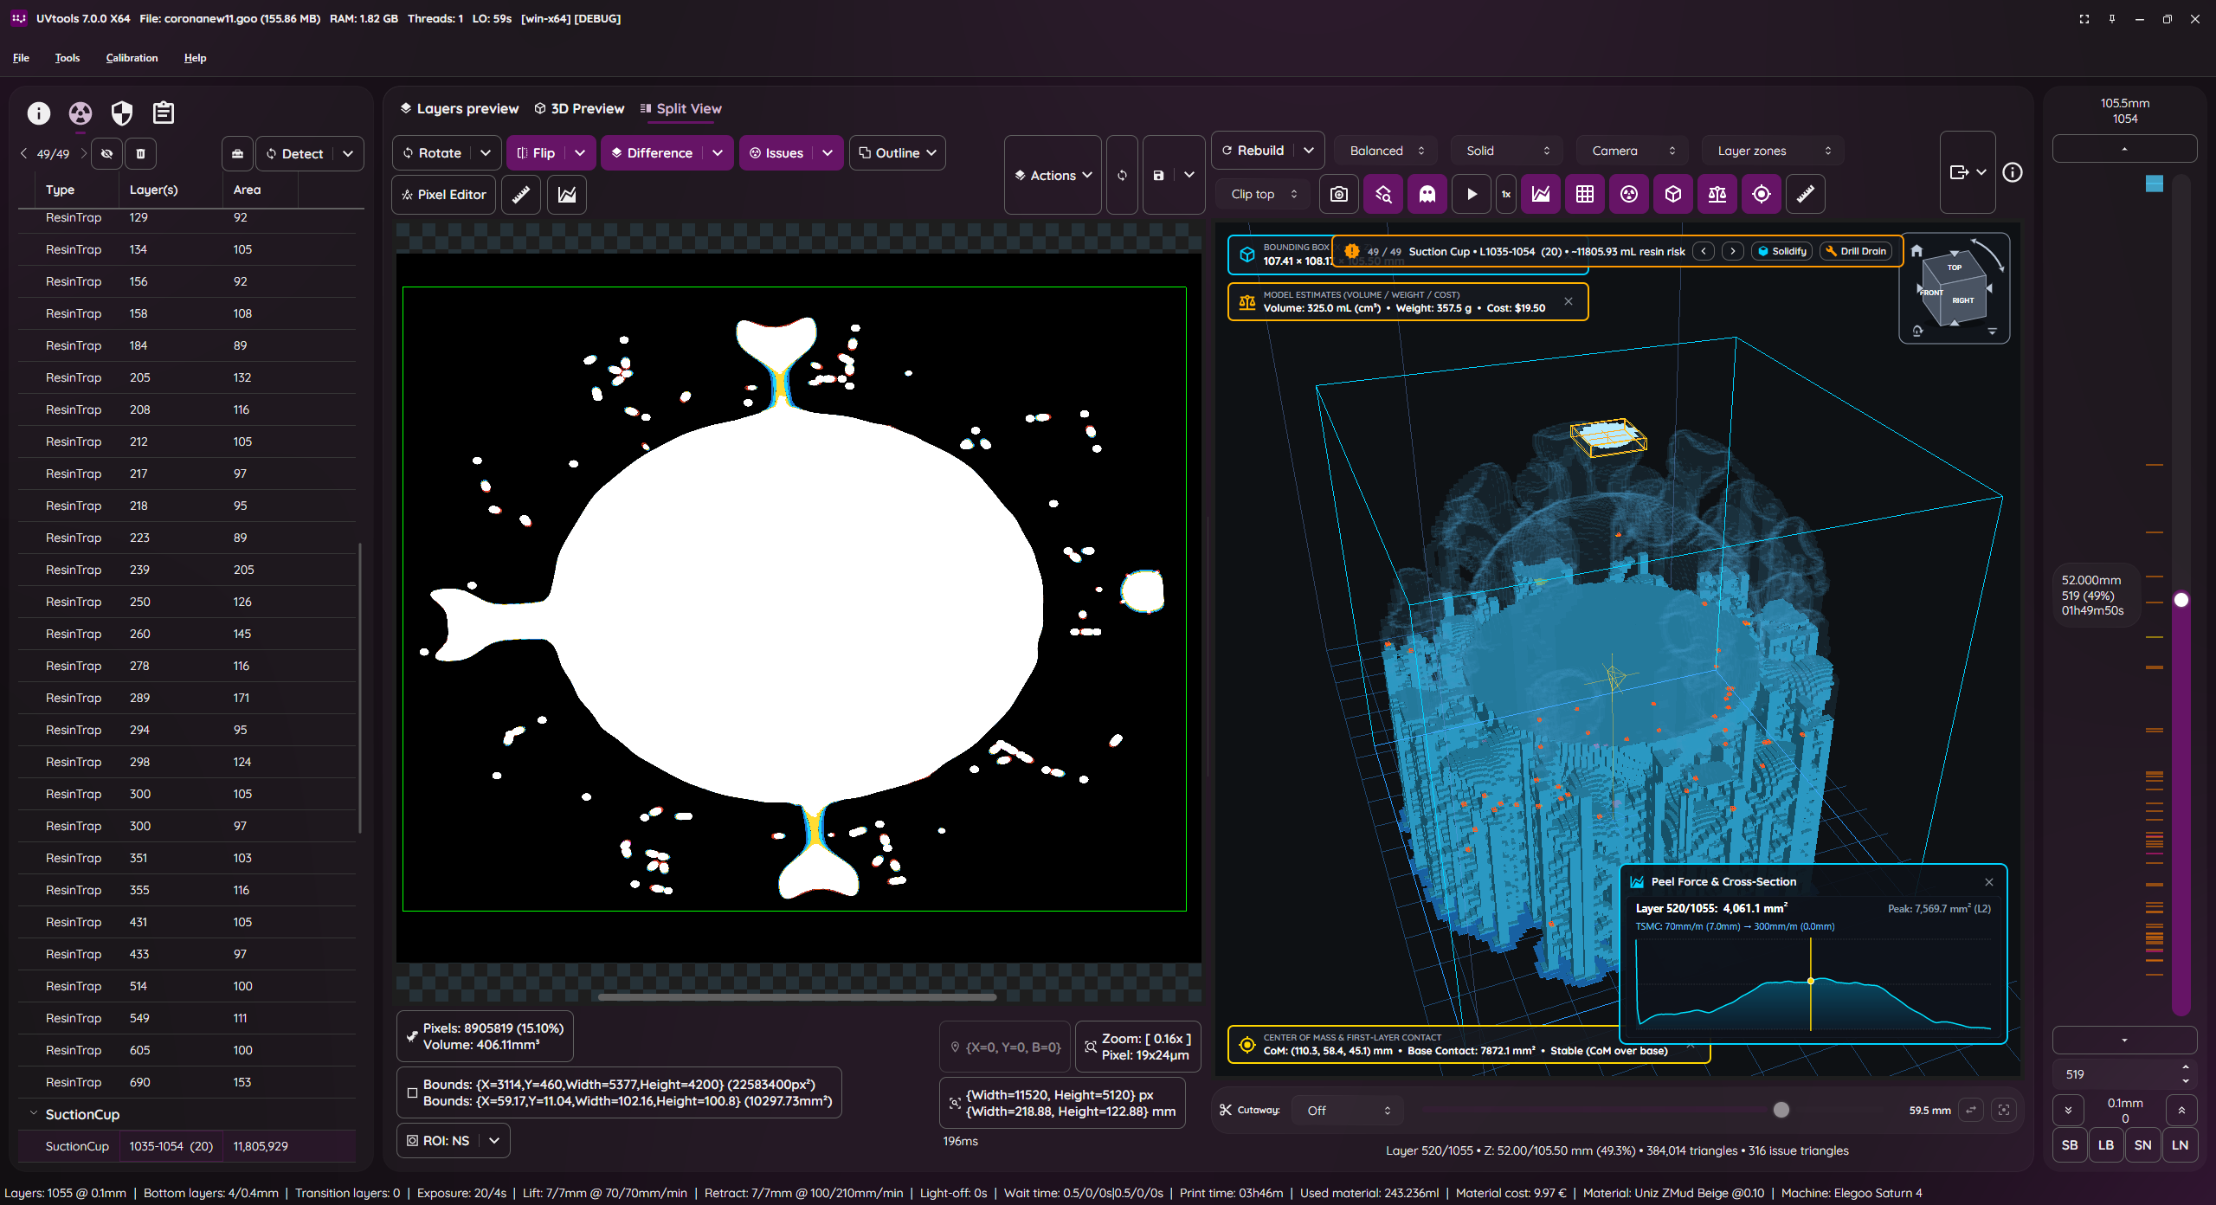Viewport: 2216px width, 1205px height.
Task: Click the cutaway depth slider handle
Action: pyautogui.click(x=1781, y=1110)
